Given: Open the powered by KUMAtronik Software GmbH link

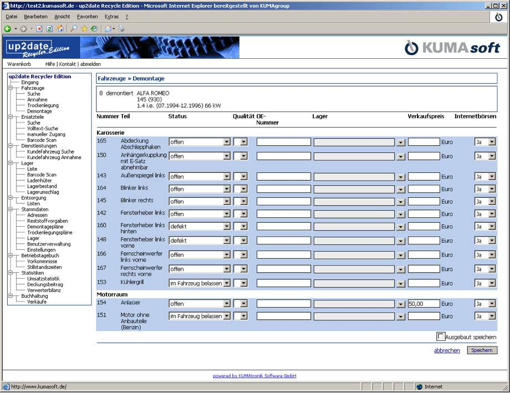Looking at the screenshot, I should pyautogui.click(x=254, y=376).
